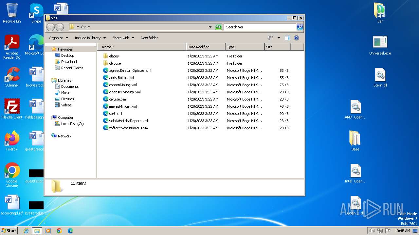Select Network in navigation pane
The image size is (419, 235).
[64, 136]
